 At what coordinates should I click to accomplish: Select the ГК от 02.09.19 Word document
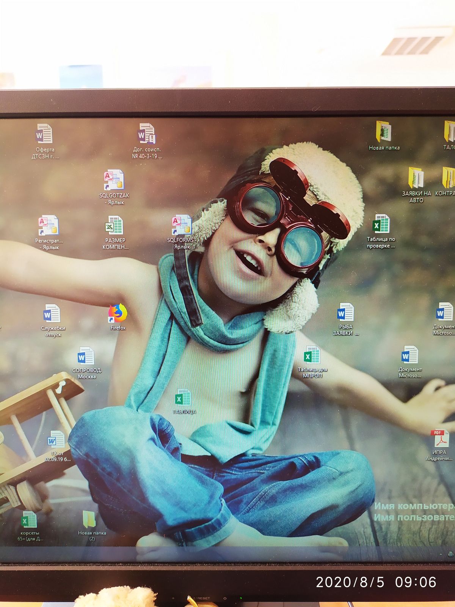pos(57,446)
